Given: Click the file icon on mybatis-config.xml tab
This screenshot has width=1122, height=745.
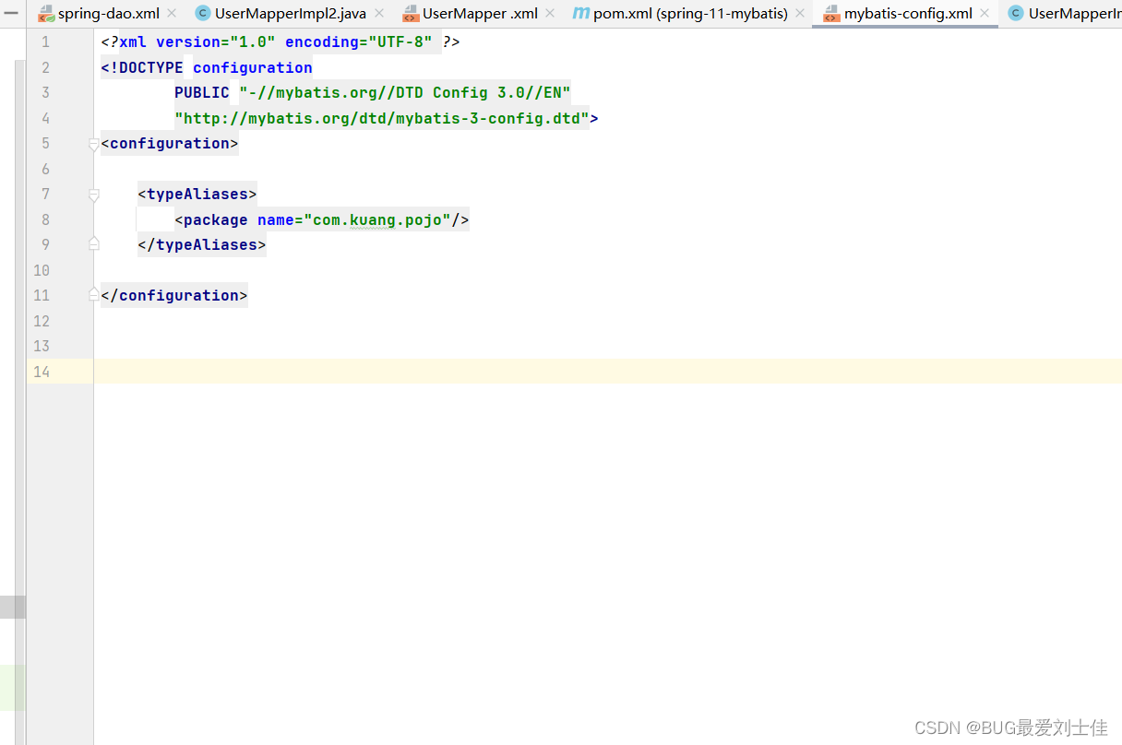Looking at the screenshot, I should point(833,13).
